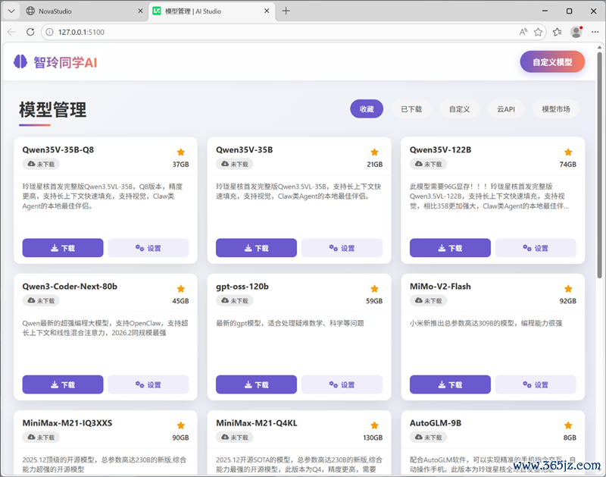The height and width of the screenshot is (477, 606).
Task: Click the Qwen35V-35B-Q8 未下载 status badge
Action: [x=41, y=164]
